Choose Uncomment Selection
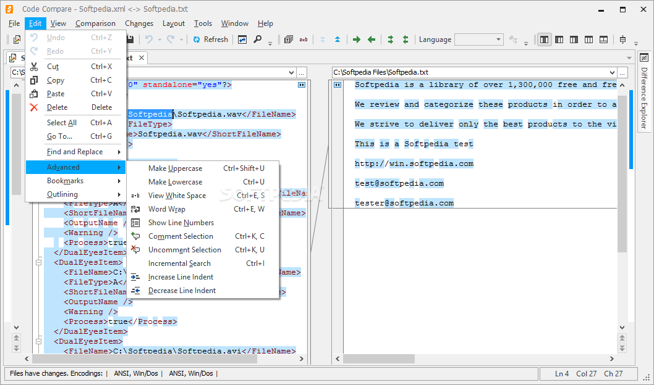 (203, 250)
